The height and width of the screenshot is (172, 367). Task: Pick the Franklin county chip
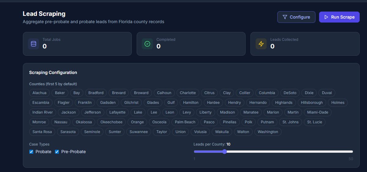(x=85, y=102)
